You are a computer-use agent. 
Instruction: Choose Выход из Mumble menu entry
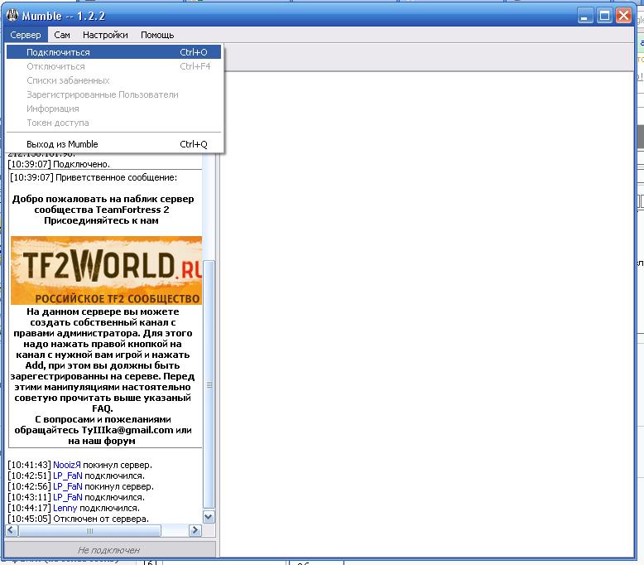[x=113, y=144]
